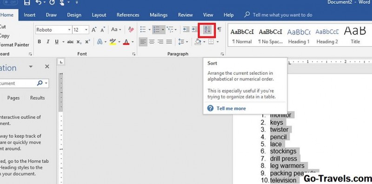372x184 pixels.
Task: Click the Tell me more link in tooltip
Action: click(x=231, y=108)
